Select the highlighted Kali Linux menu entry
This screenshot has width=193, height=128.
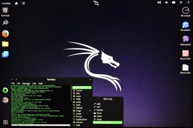(x=82, y=87)
